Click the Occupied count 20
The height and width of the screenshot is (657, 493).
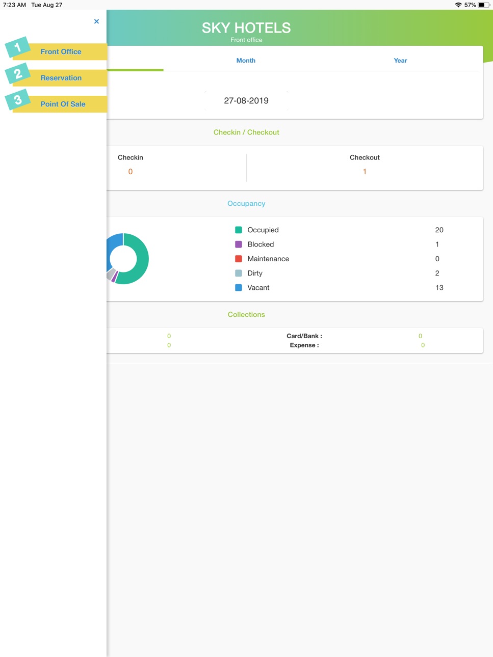tap(439, 230)
